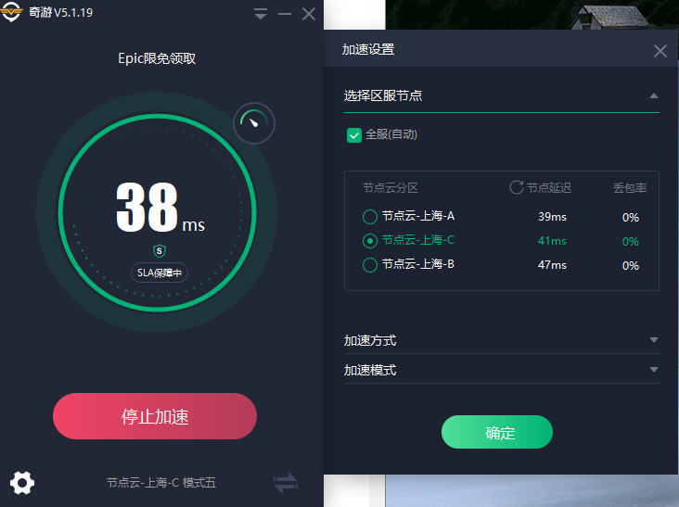Minimize the Qiyou window

click(x=285, y=14)
